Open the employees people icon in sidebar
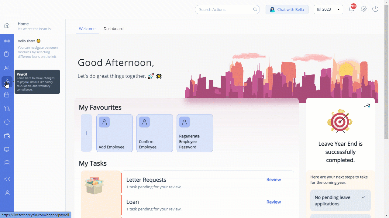The width and height of the screenshot is (389, 218). point(7,68)
